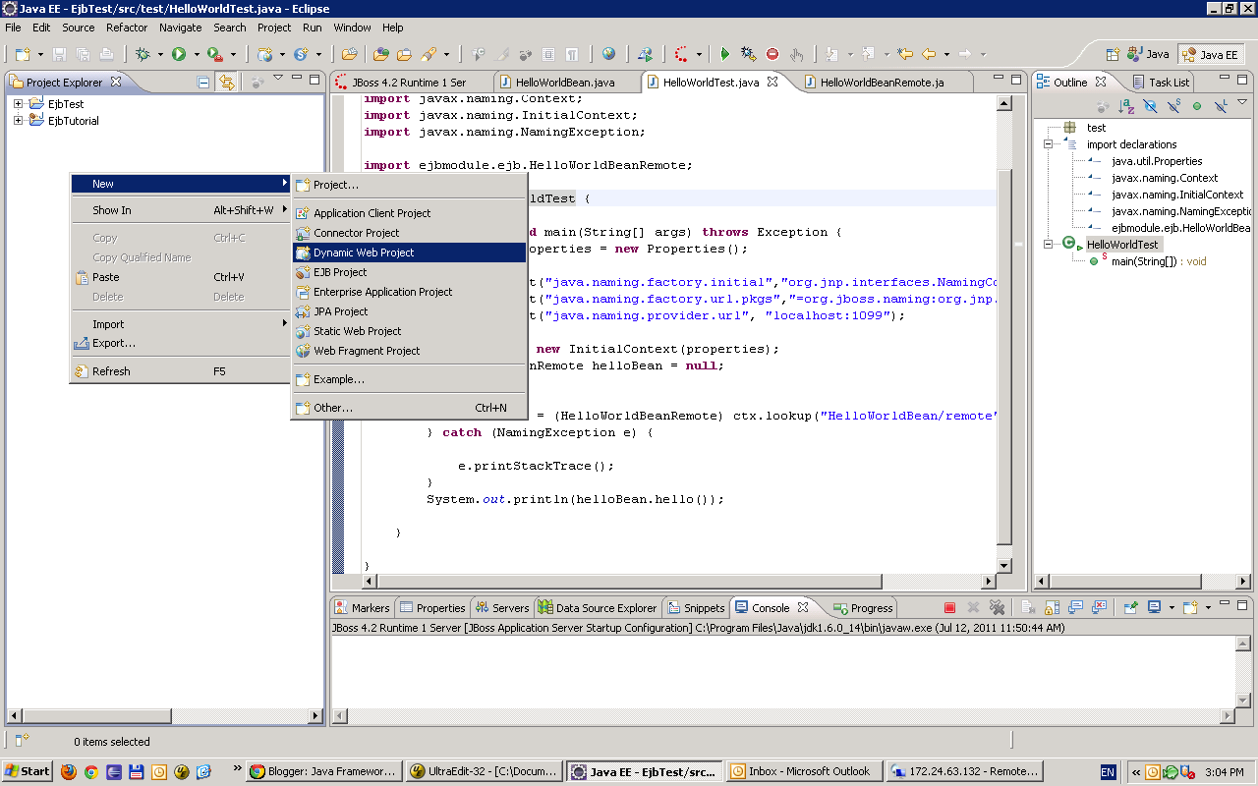This screenshot has width=1258, height=786.
Task: Click the green Run icon
Action: 179,53
